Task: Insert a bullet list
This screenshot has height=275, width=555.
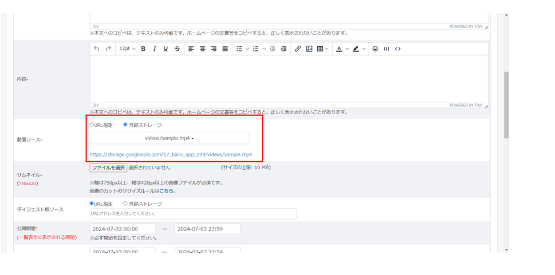Action: 239,49
